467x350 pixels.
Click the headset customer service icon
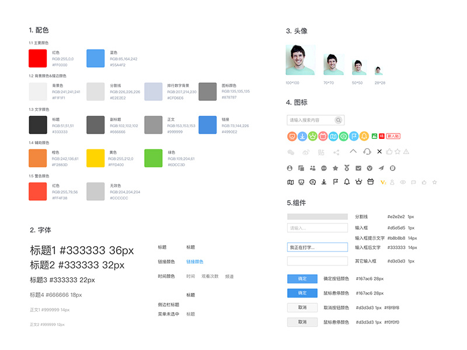pyautogui.click(x=367, y=152)
